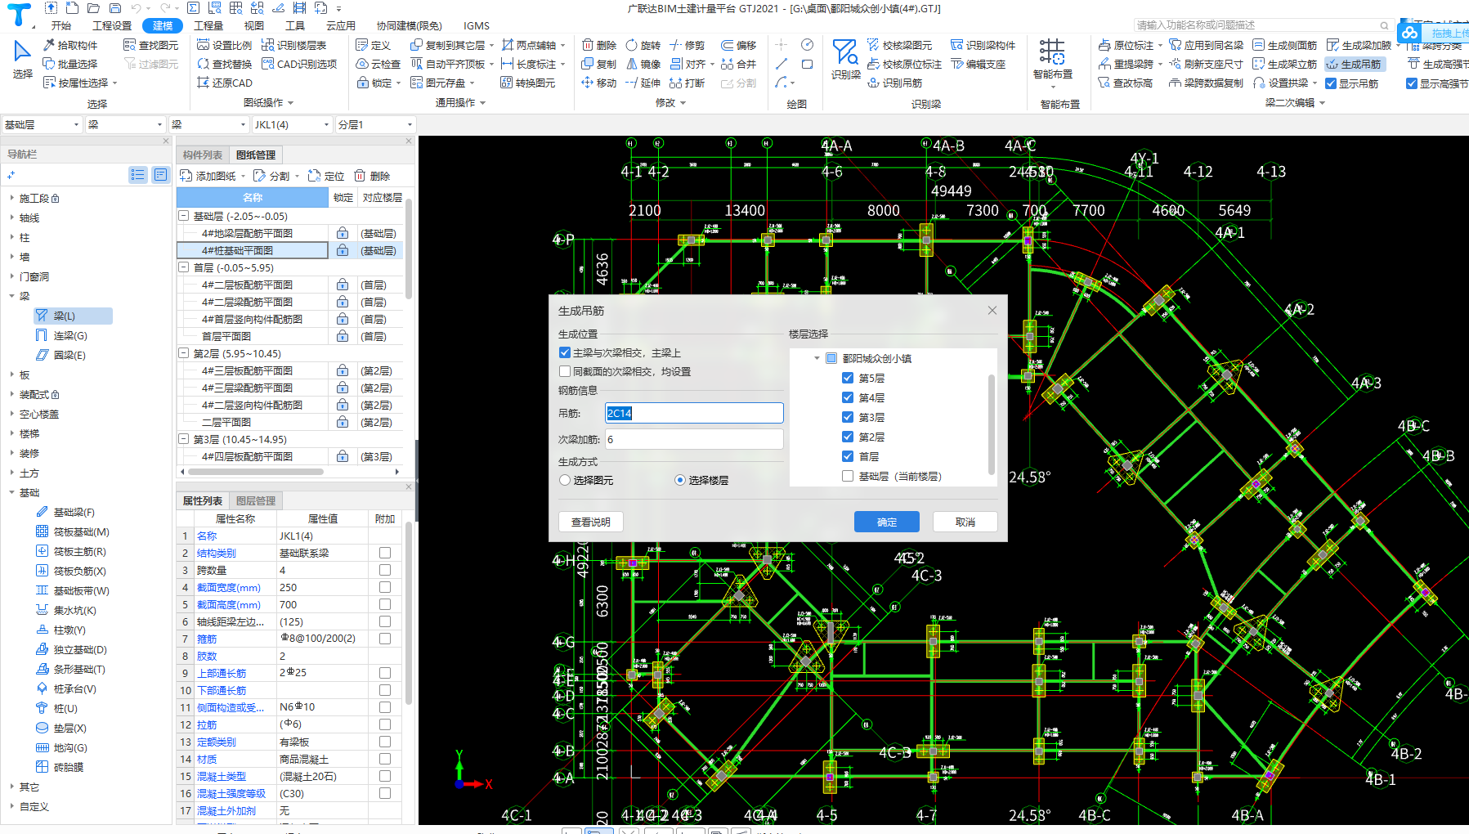Click the large 选择 select arrow tool
The height and width of the screenshot is (834, 1469).
(23, 60)
